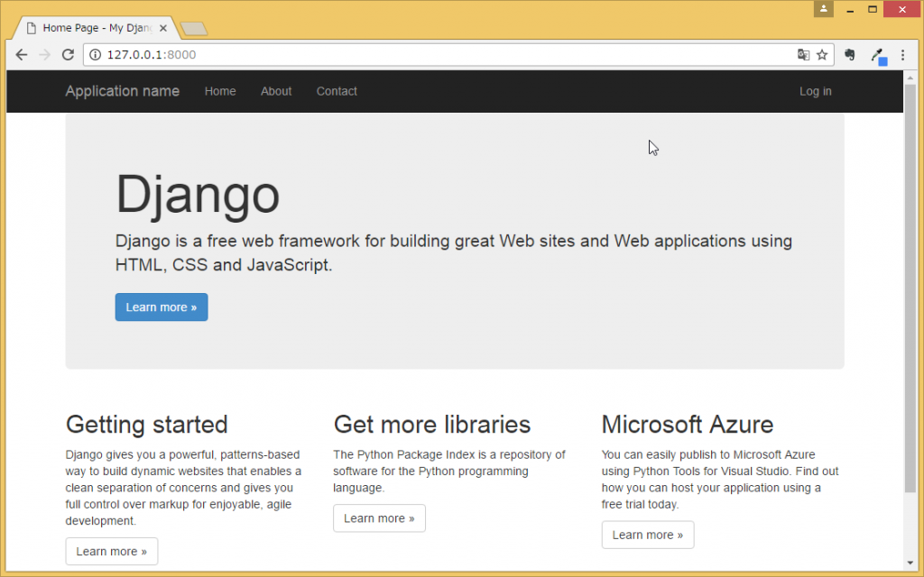Click the Log in link
The width and height of the screenshot is (924, 577).
815,91
